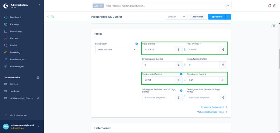Open the Steuersatz Standard-Satz dropdown
The width and height of the screenshot is (280, 133).
point(116,50)
